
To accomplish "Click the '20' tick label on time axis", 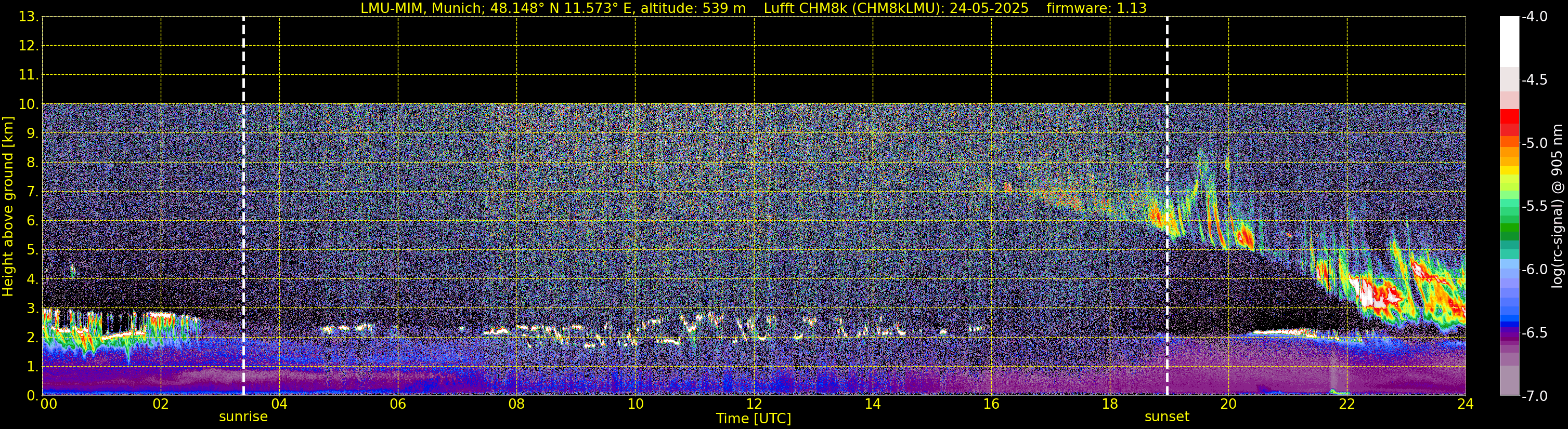I will tap(1228, 404).
